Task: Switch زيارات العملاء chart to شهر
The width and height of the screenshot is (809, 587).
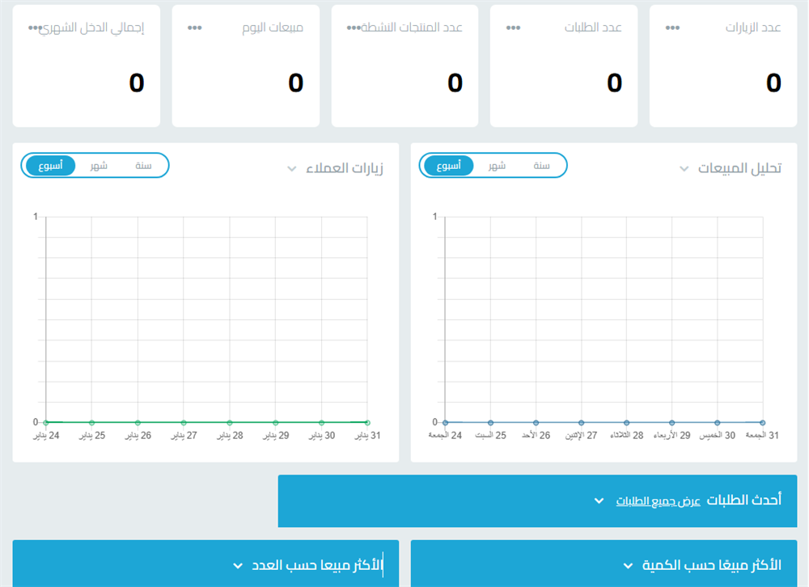Action: coord(99,166)
